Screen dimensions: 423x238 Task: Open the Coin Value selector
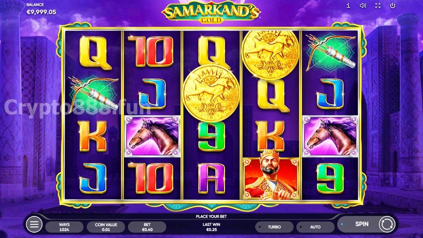(x=106, y=227)
